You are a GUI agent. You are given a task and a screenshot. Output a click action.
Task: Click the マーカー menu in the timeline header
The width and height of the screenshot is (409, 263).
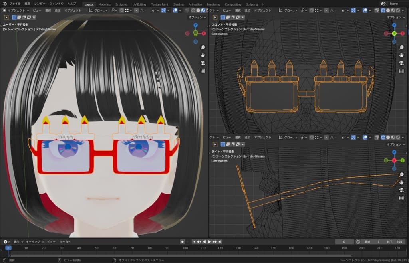click(65, 242)
